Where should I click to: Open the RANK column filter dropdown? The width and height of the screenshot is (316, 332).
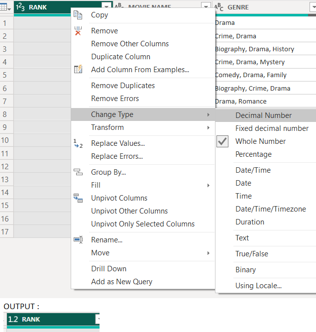[106, 7]
